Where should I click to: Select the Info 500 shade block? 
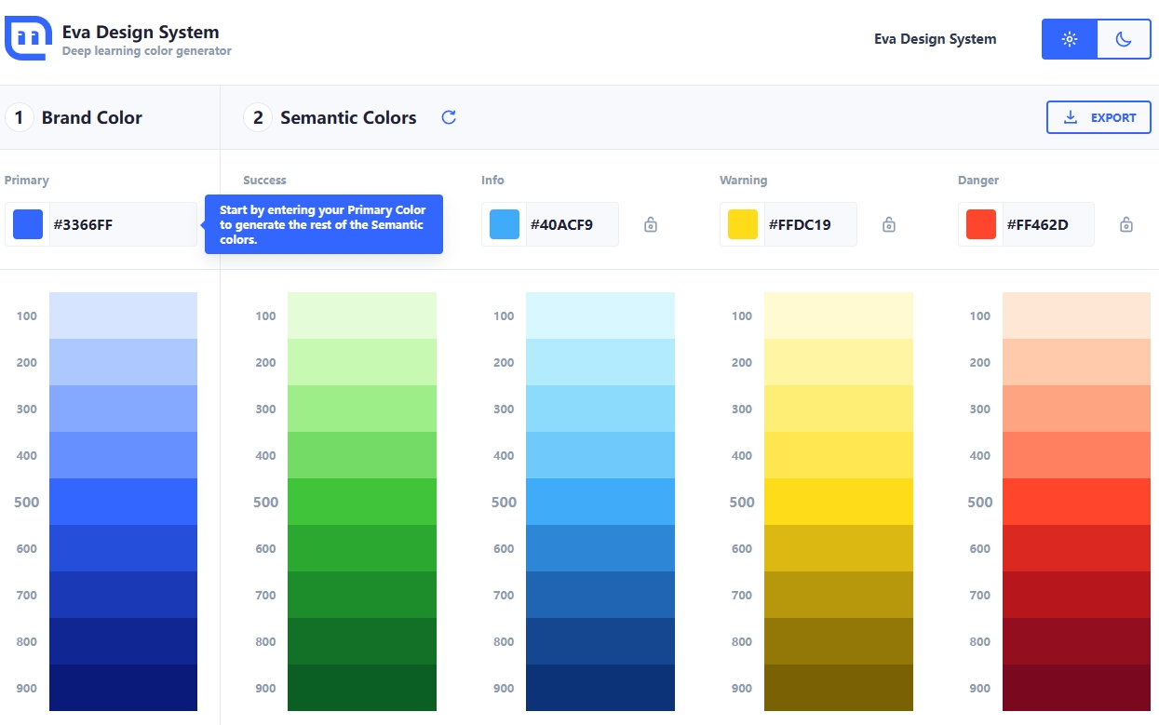(600, 502)
